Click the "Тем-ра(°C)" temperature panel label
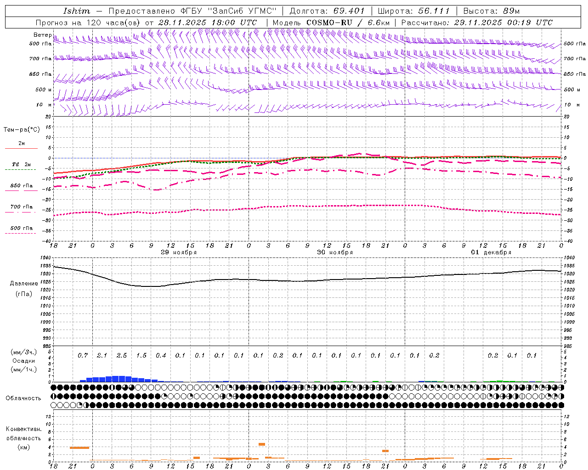This screenshot has height=470, width=588. (x=22, y=130)
